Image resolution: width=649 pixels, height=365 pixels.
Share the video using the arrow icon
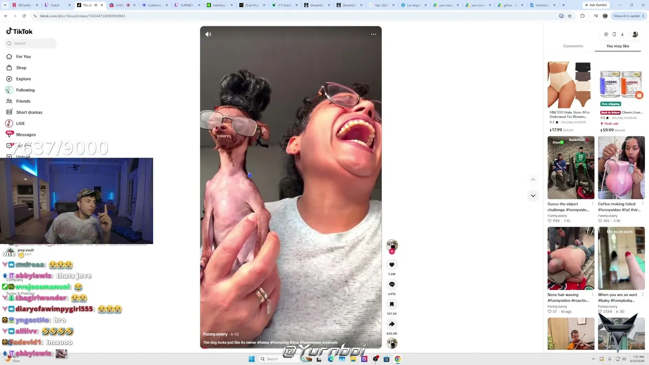tap(391, 324)
